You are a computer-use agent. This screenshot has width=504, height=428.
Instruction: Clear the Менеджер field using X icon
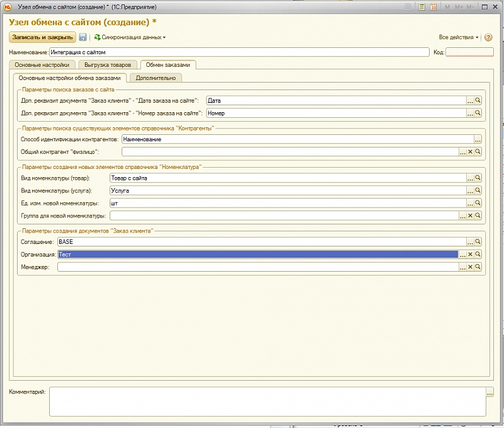point(470,267)
